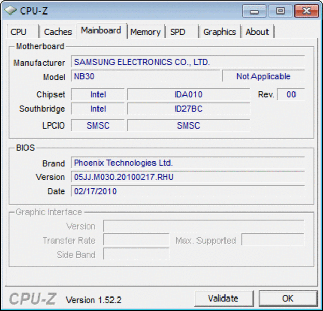323x311 pixels.
Task: Click the Southbridge label
Action: pyautogui.click(x=42, y=109)
